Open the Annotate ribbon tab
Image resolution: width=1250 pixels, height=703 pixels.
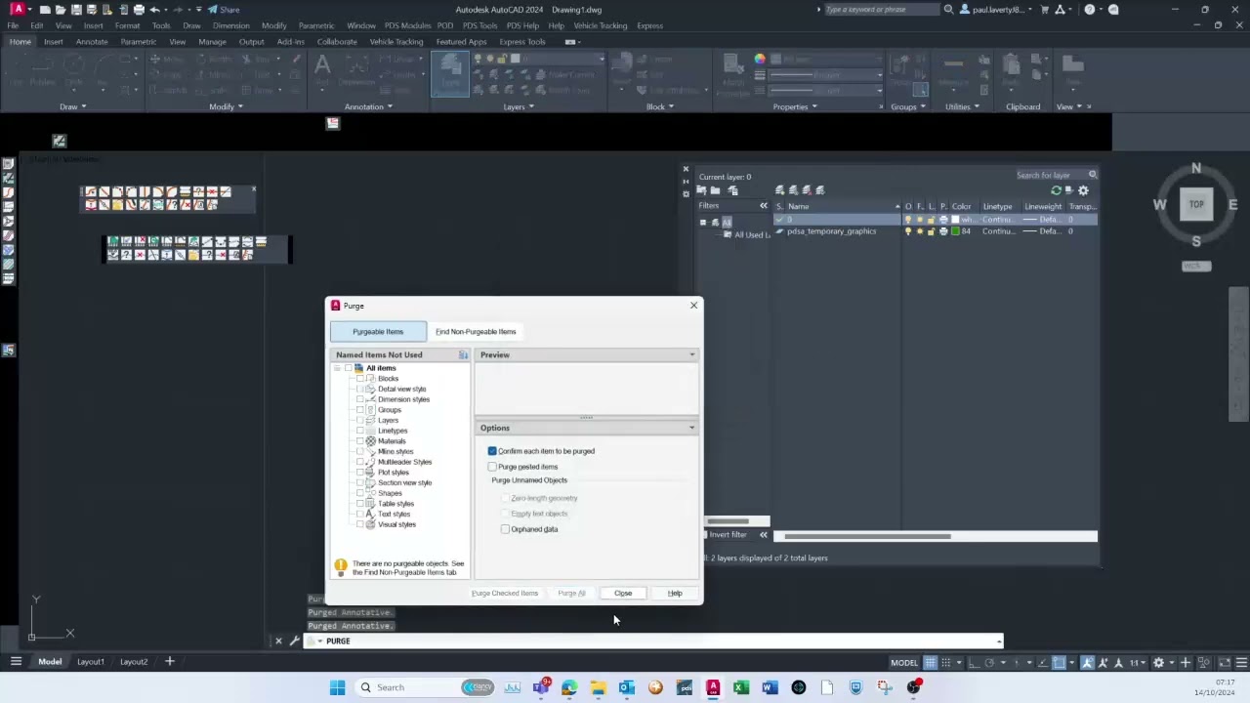click(x=92, y=42)
